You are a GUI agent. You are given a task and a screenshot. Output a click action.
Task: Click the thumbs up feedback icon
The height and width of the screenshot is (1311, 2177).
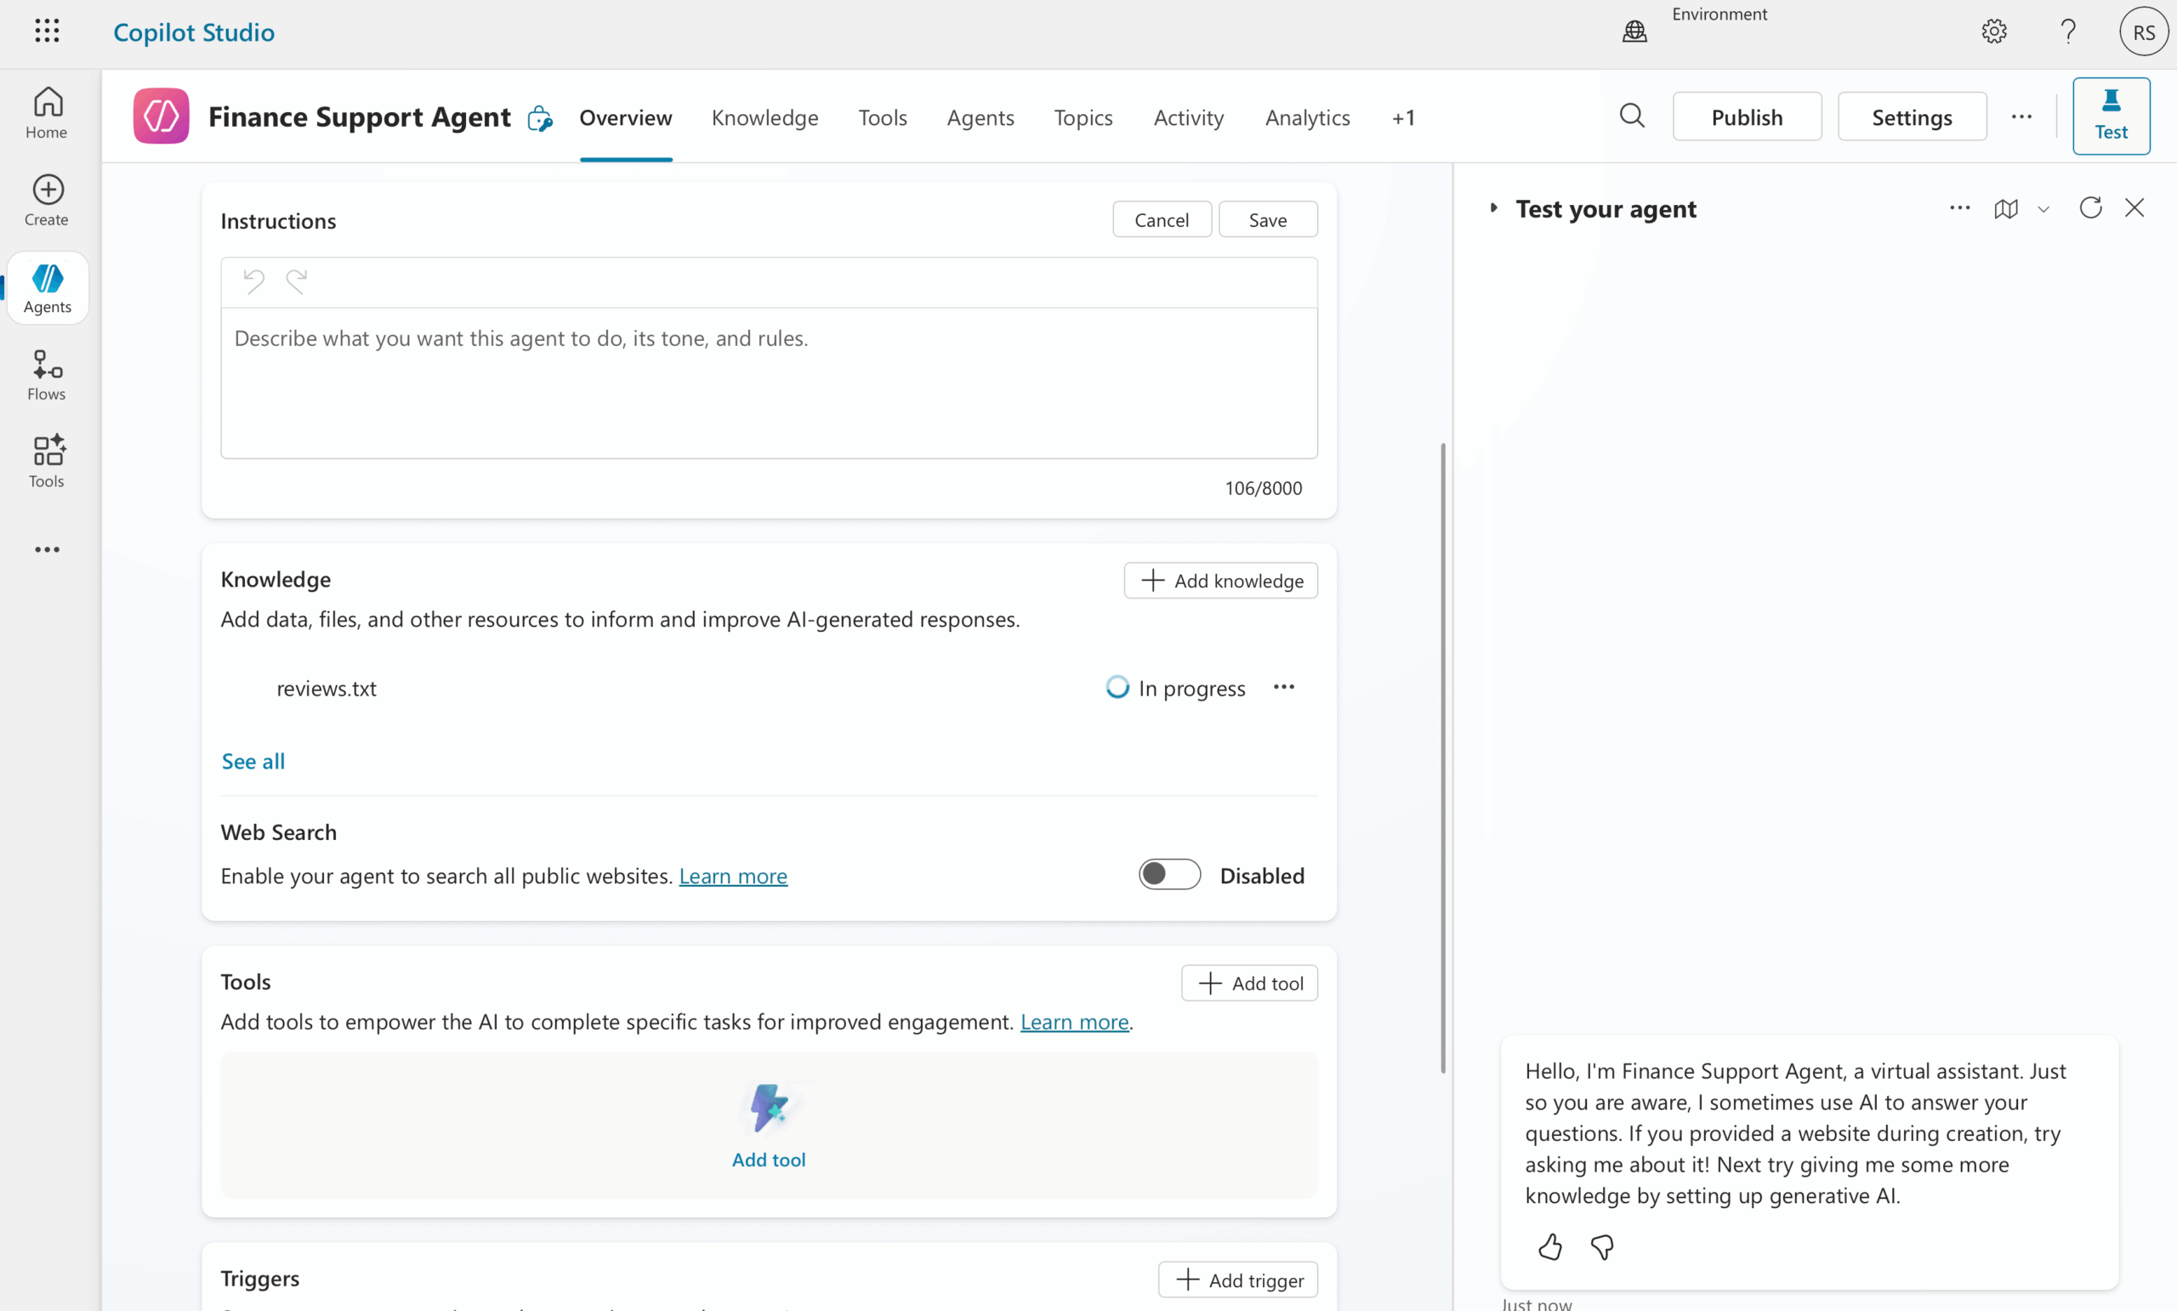(1549, 1246)
